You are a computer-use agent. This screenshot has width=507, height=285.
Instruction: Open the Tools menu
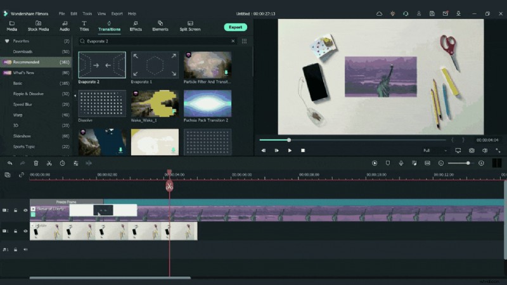[87, 13]
